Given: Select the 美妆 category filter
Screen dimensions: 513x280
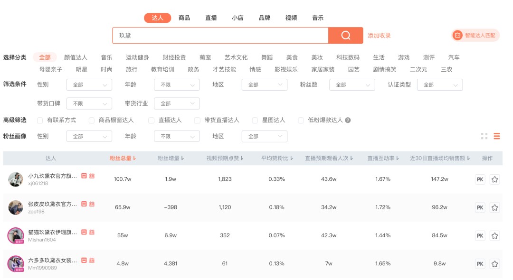Looking at the screenshot, I should [317, 57].
